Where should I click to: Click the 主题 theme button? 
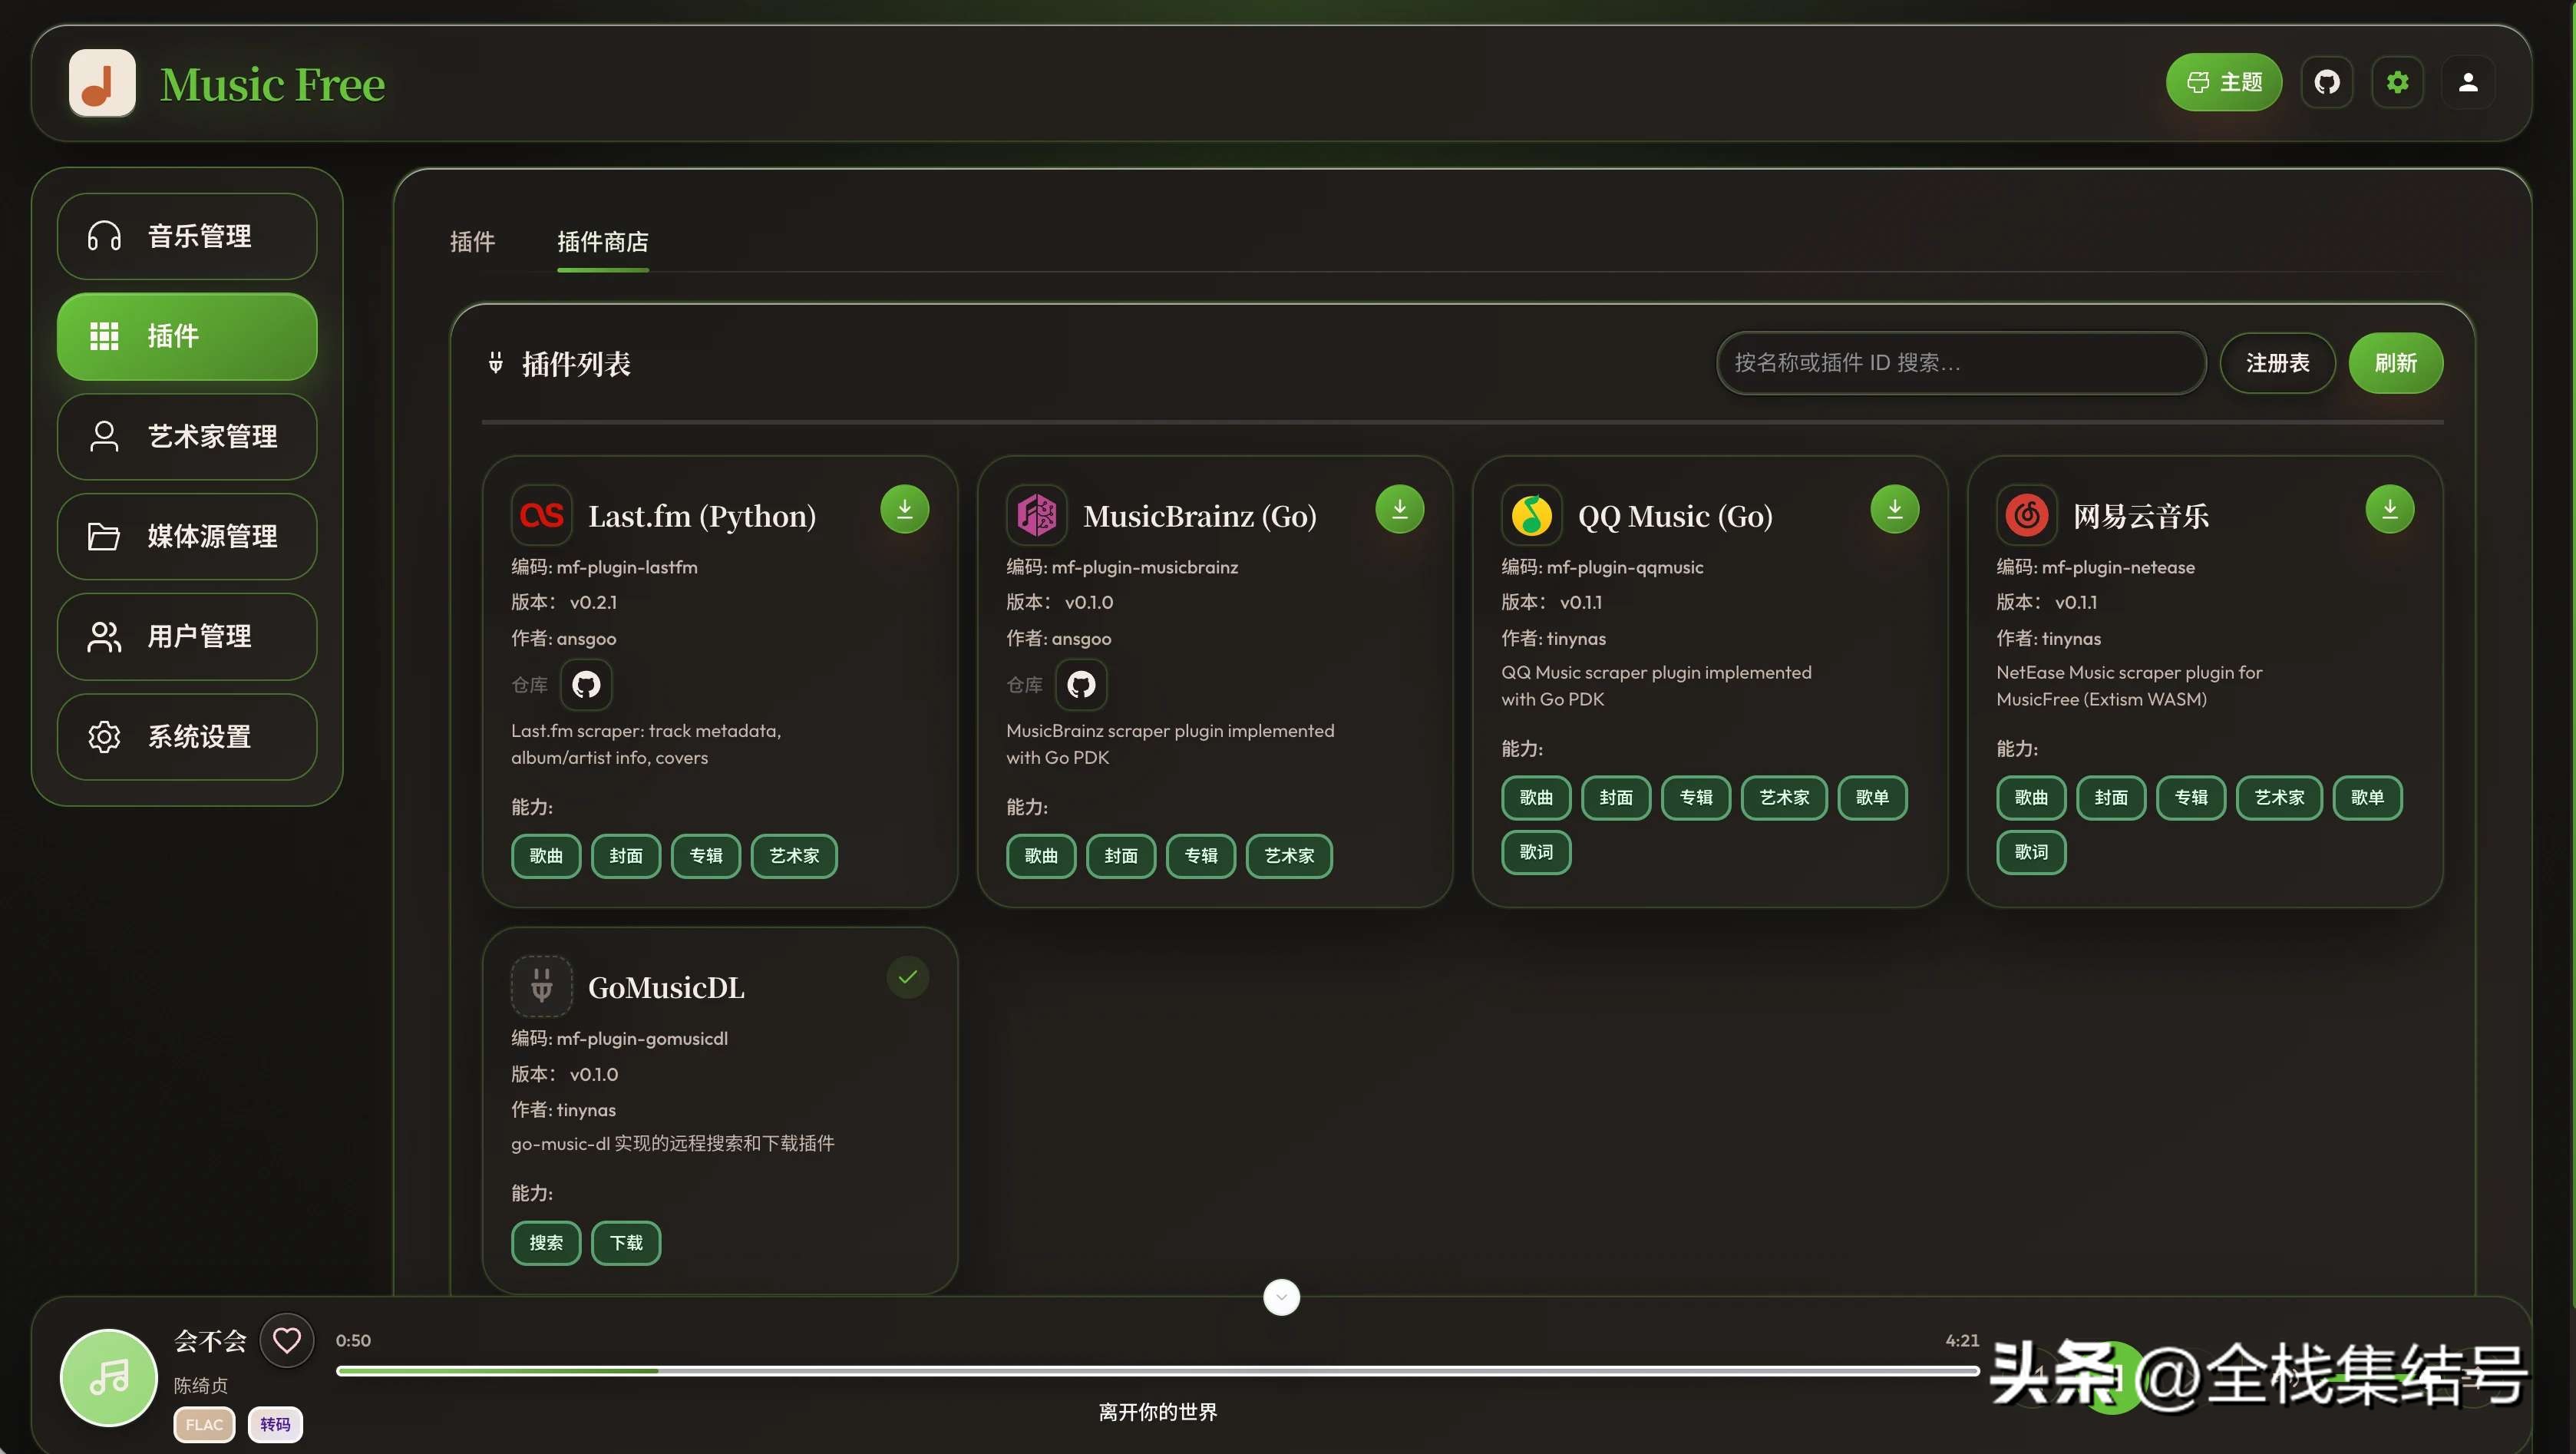2224,82
